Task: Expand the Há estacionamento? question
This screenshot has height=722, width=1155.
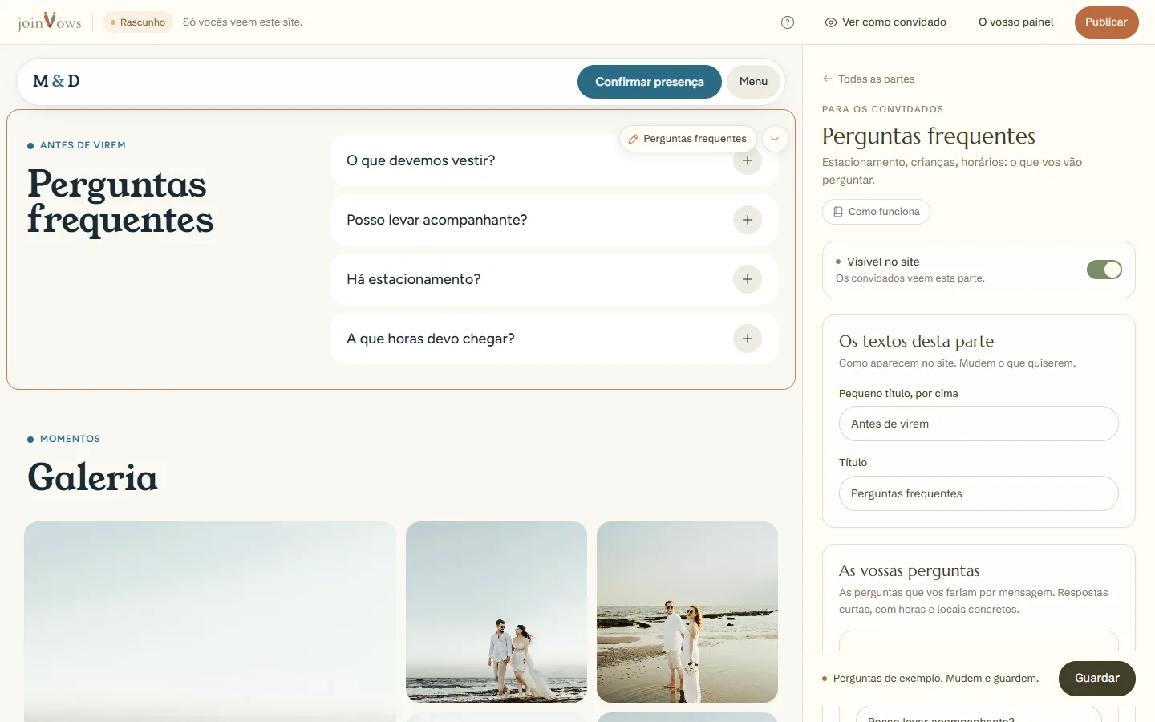Action: pyautogui.click(x=553, y=279)
